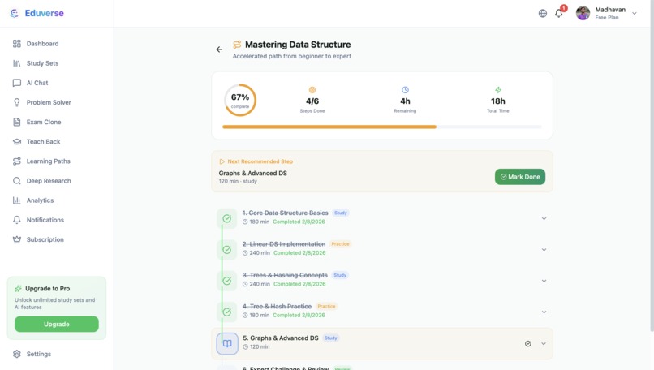The image size is (654, 370).
Task: Click the Study tag on step 5
Action: (x=331, y=338)
